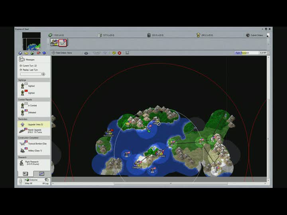Click the Combat Reports section header
Screen dimensions: 287x215
click(33, 100)
